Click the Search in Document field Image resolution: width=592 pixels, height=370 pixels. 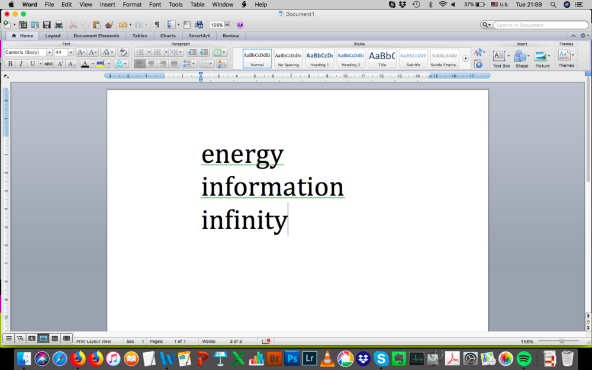539,25
